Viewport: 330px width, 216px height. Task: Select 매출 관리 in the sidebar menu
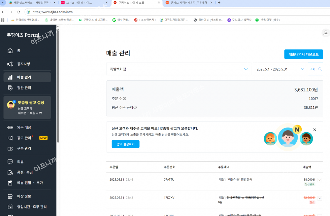(x=24, y=77)
